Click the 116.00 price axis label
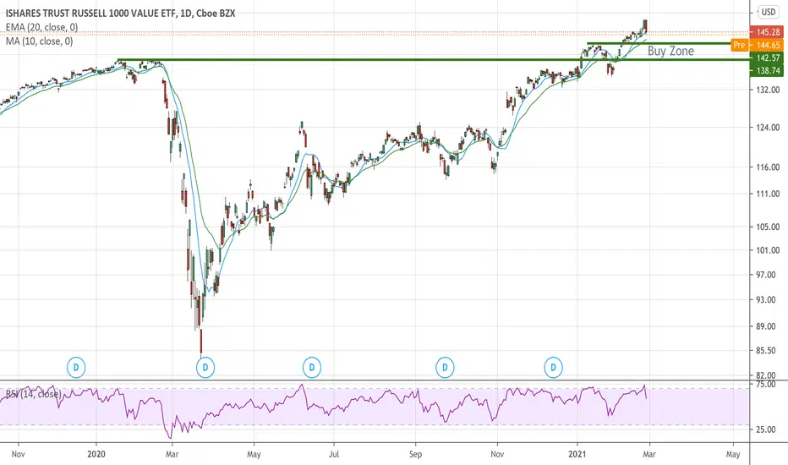 (x=768, y=167)
